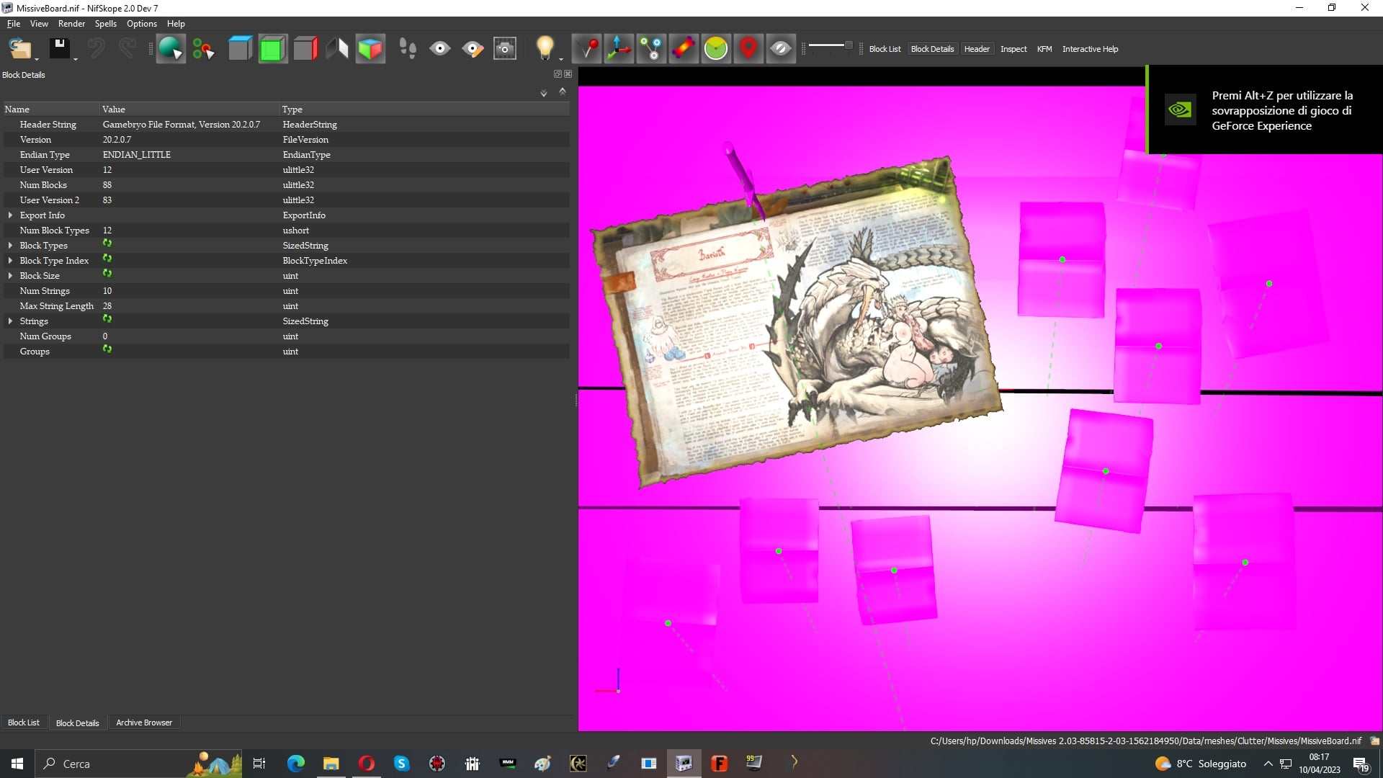Toggle the red location pin button
The height and width of the screenshot is (778, 1383).
click(x=748, y=49)
